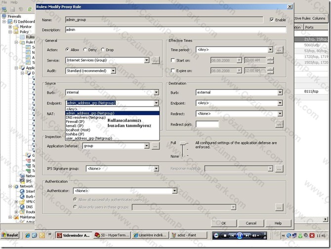Click the save toolbar icon
The height and width of the screenshot is (249, 331).
tap(13, 9)
